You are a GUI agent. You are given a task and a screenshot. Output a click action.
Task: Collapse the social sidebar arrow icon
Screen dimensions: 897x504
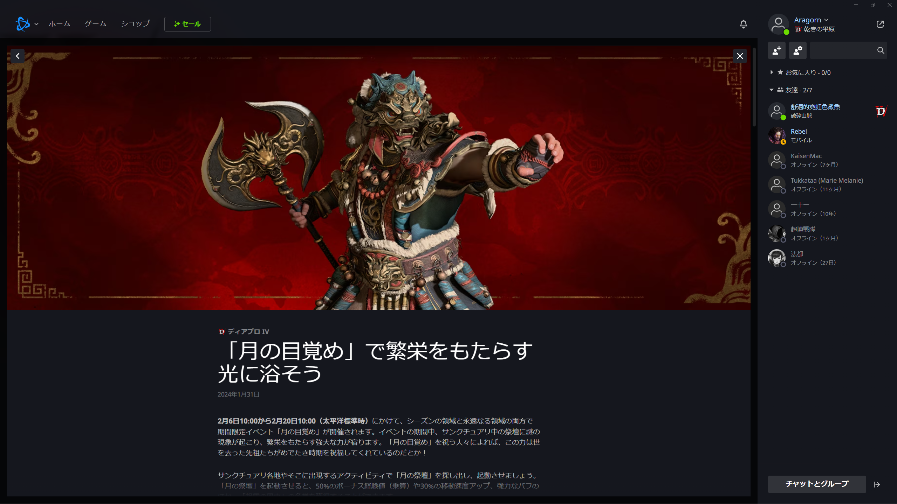(x=877, y=484)
